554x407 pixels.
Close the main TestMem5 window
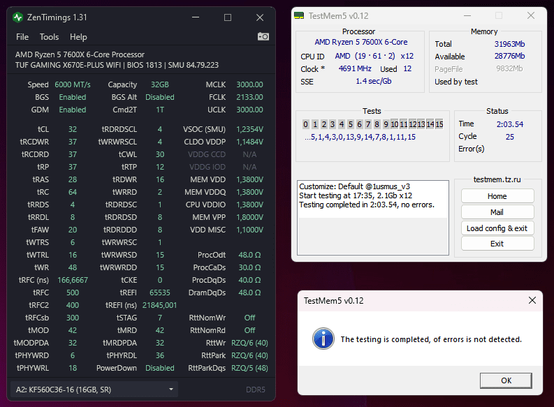point(531,15)
